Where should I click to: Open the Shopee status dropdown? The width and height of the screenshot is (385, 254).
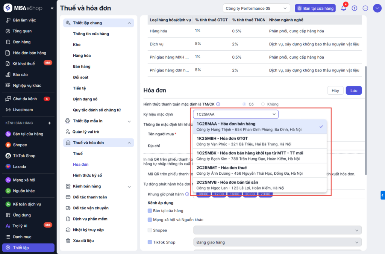[277, 230]
